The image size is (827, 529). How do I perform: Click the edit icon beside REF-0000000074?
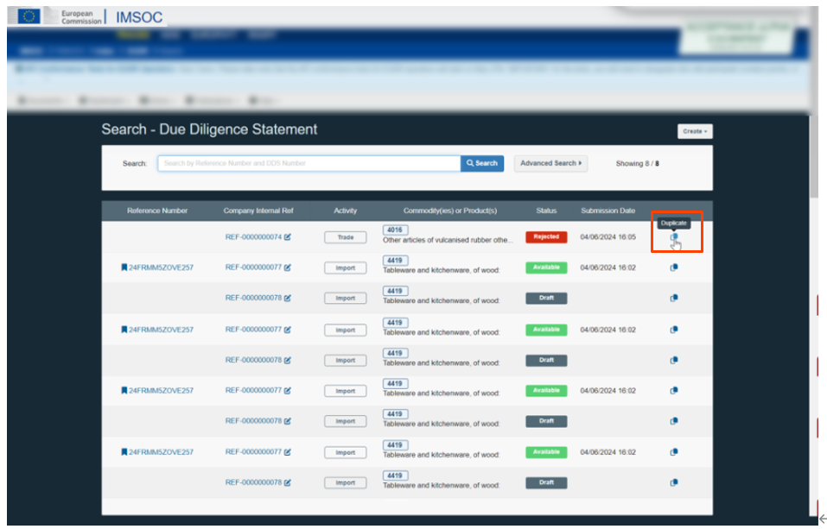(x=288, y=237)
